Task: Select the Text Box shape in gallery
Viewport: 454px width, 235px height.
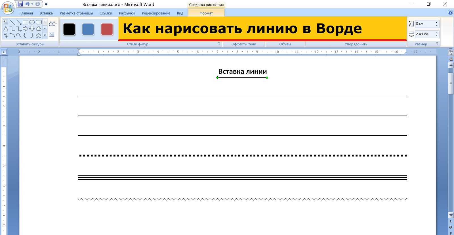Action: 5,22
